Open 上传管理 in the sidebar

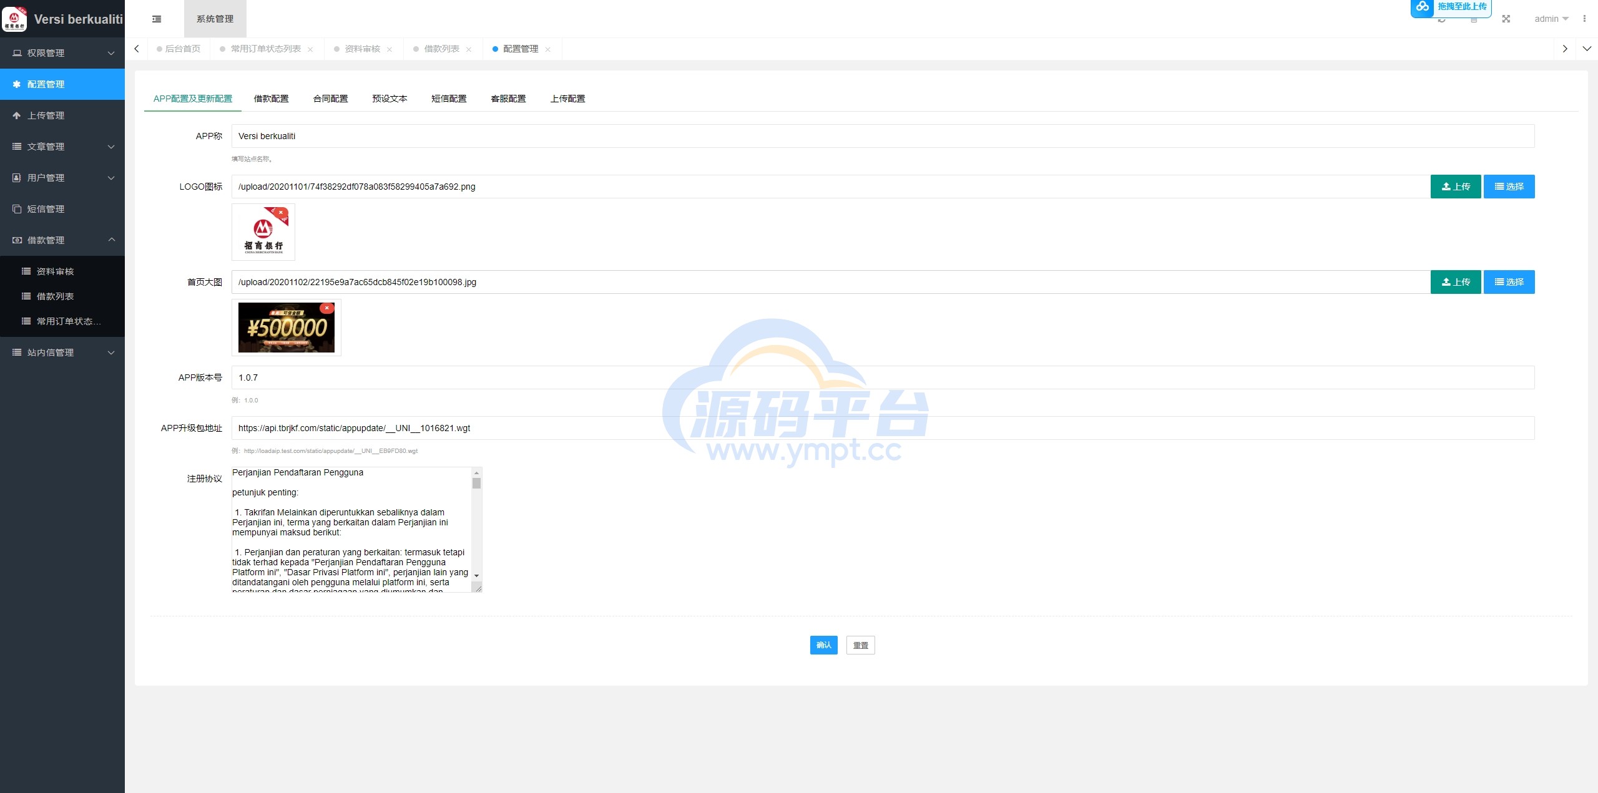(x=62, y=115)
